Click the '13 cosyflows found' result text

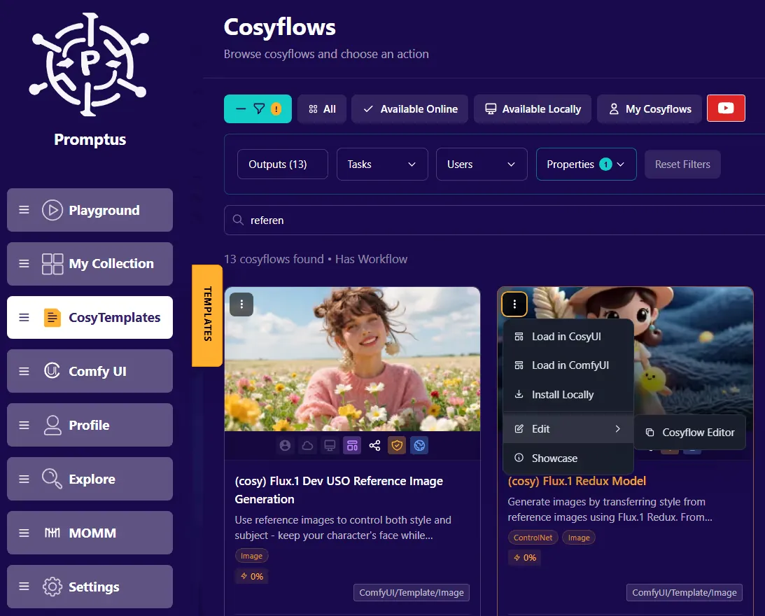point(274,259)
